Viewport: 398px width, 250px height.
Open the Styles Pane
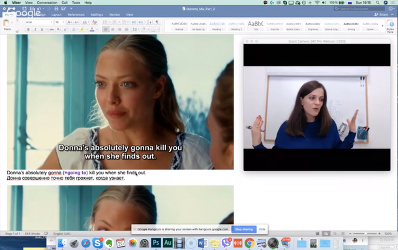391,27
